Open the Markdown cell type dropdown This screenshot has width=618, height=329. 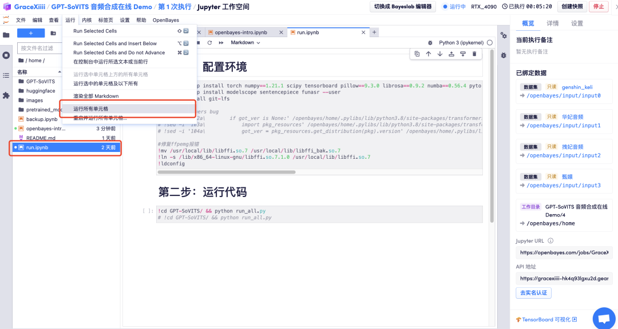(245, 42)
